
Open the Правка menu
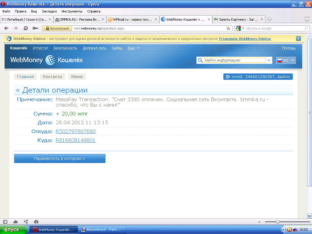pos(20,11)
